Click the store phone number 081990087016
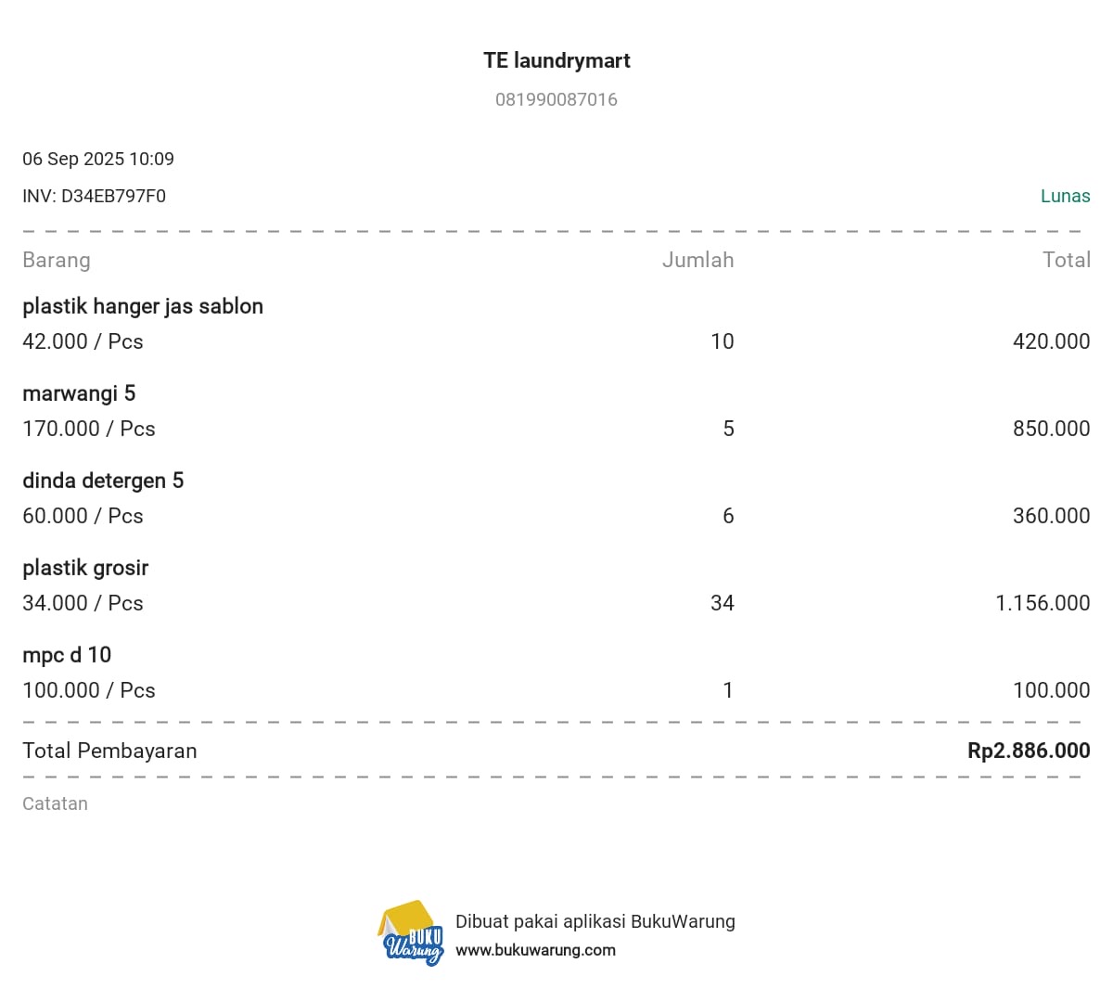Screen dimensions: 1113x989 click(x=556, y=99)
